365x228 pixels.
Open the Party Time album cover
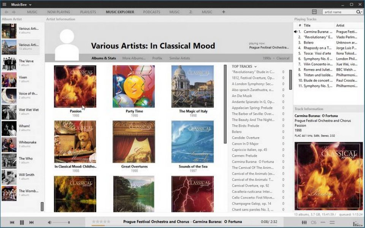point(134,87)
